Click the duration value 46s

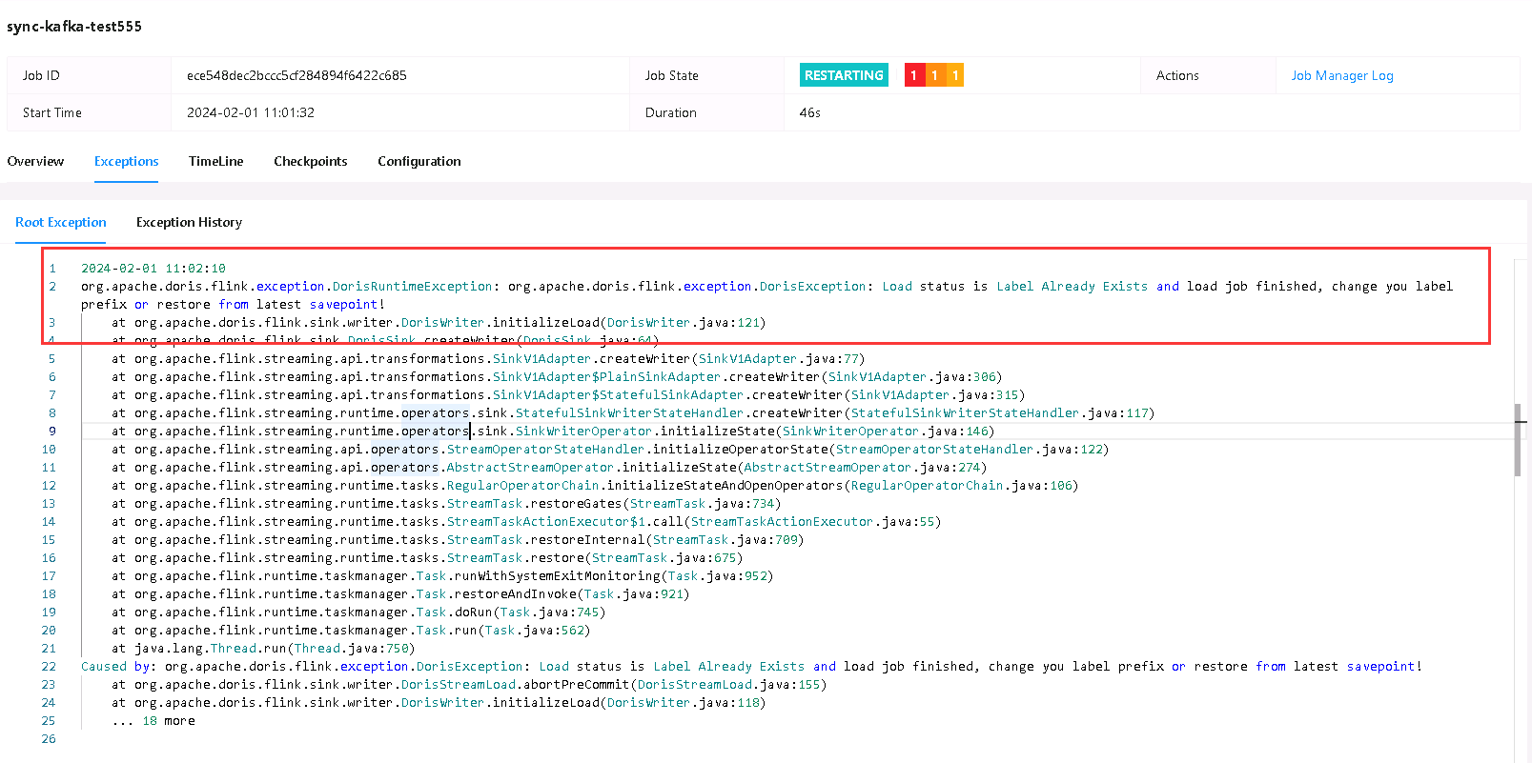pyautogui.click(x=809, y=112)
